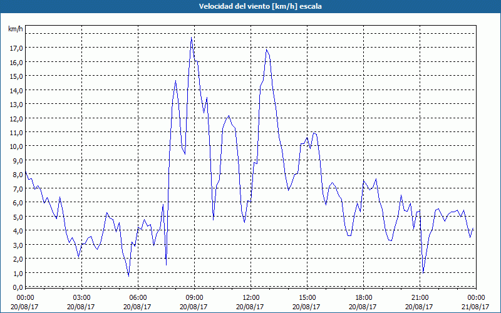Screen dimensions: 501x313
Task: Pick the "11,0" y-axis label
Action: point(16,132)
